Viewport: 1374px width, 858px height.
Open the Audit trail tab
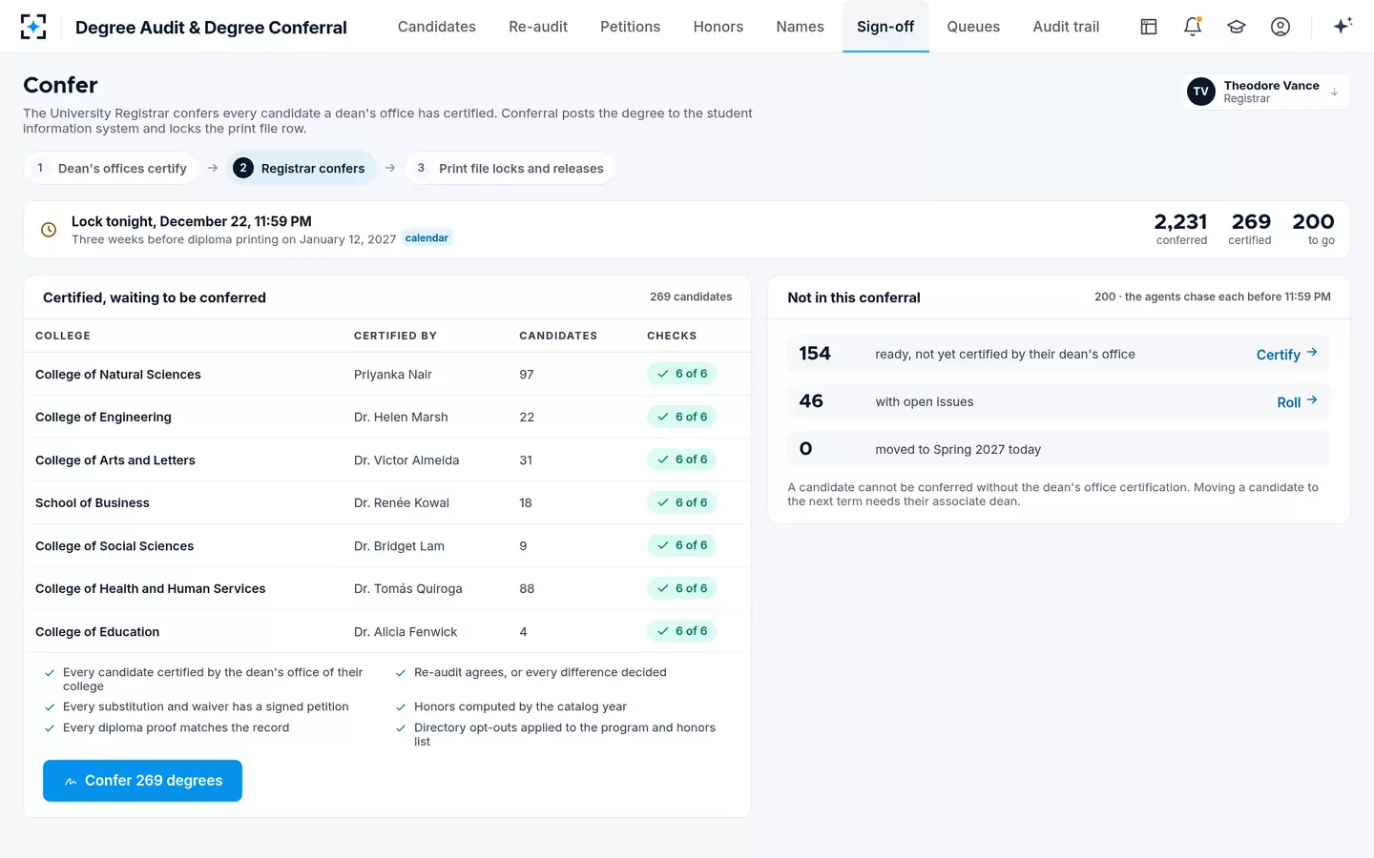[1066, 27]
